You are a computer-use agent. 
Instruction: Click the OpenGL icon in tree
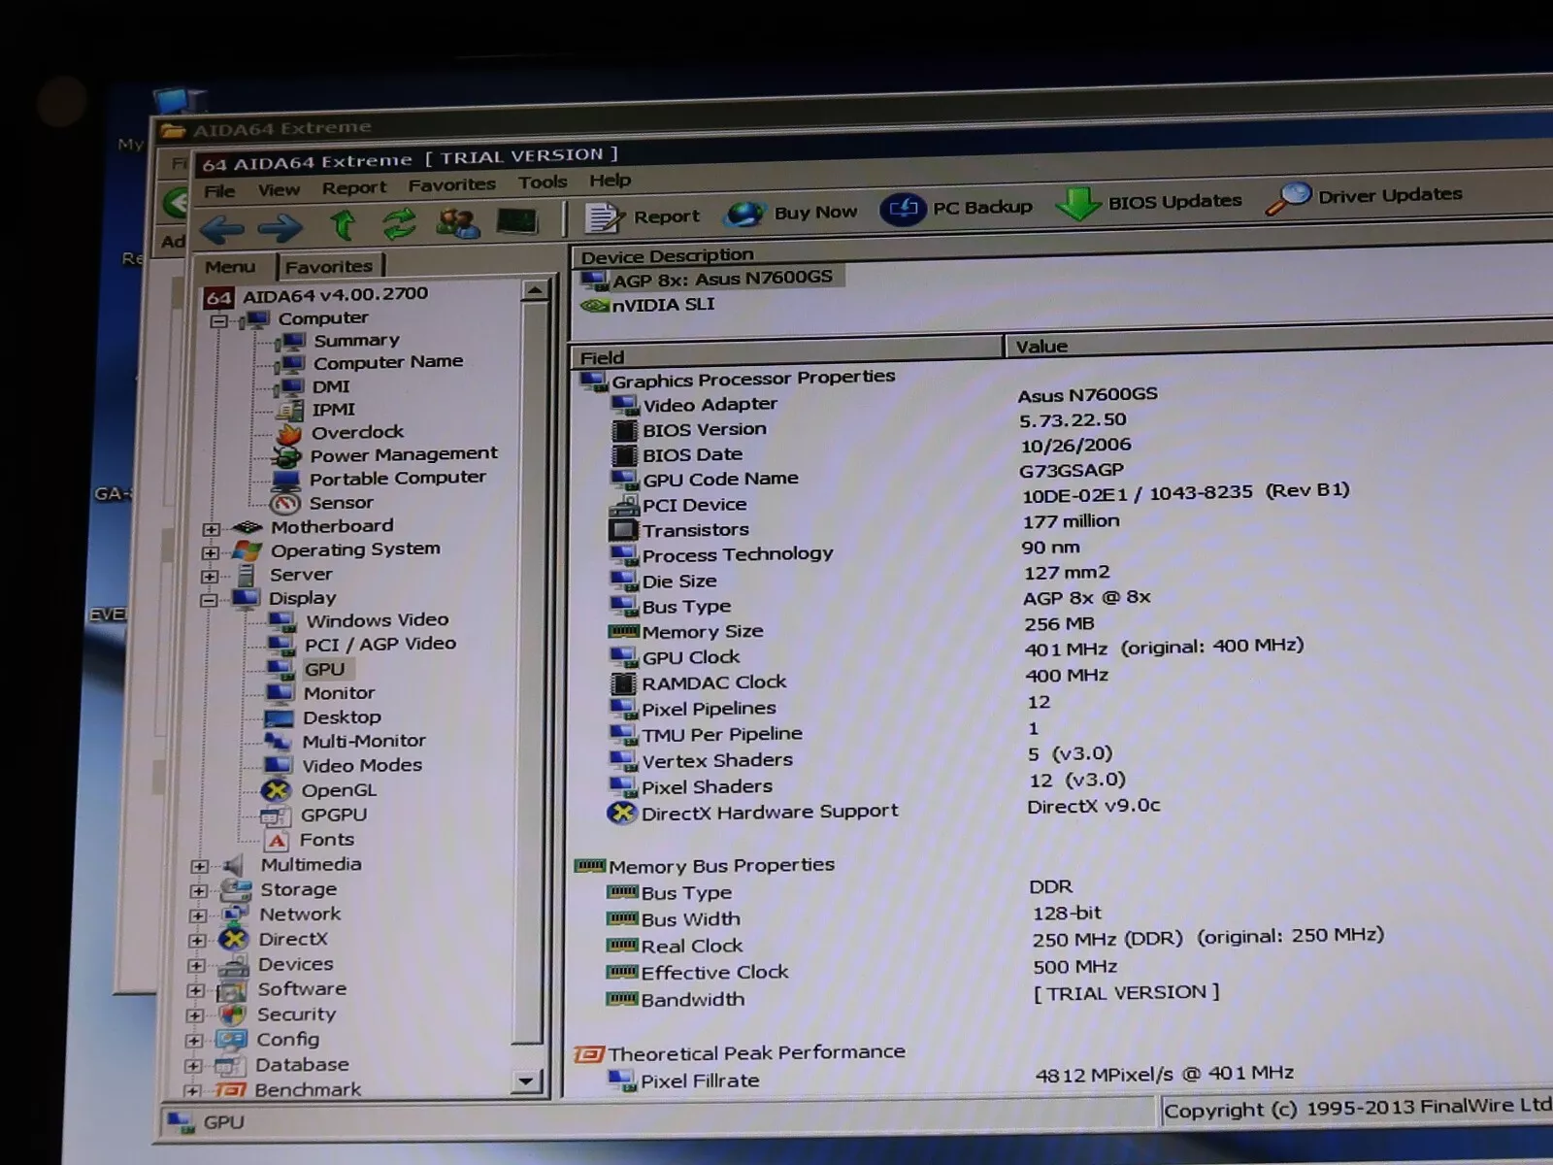pyautogui.click(x=277, y=791)
